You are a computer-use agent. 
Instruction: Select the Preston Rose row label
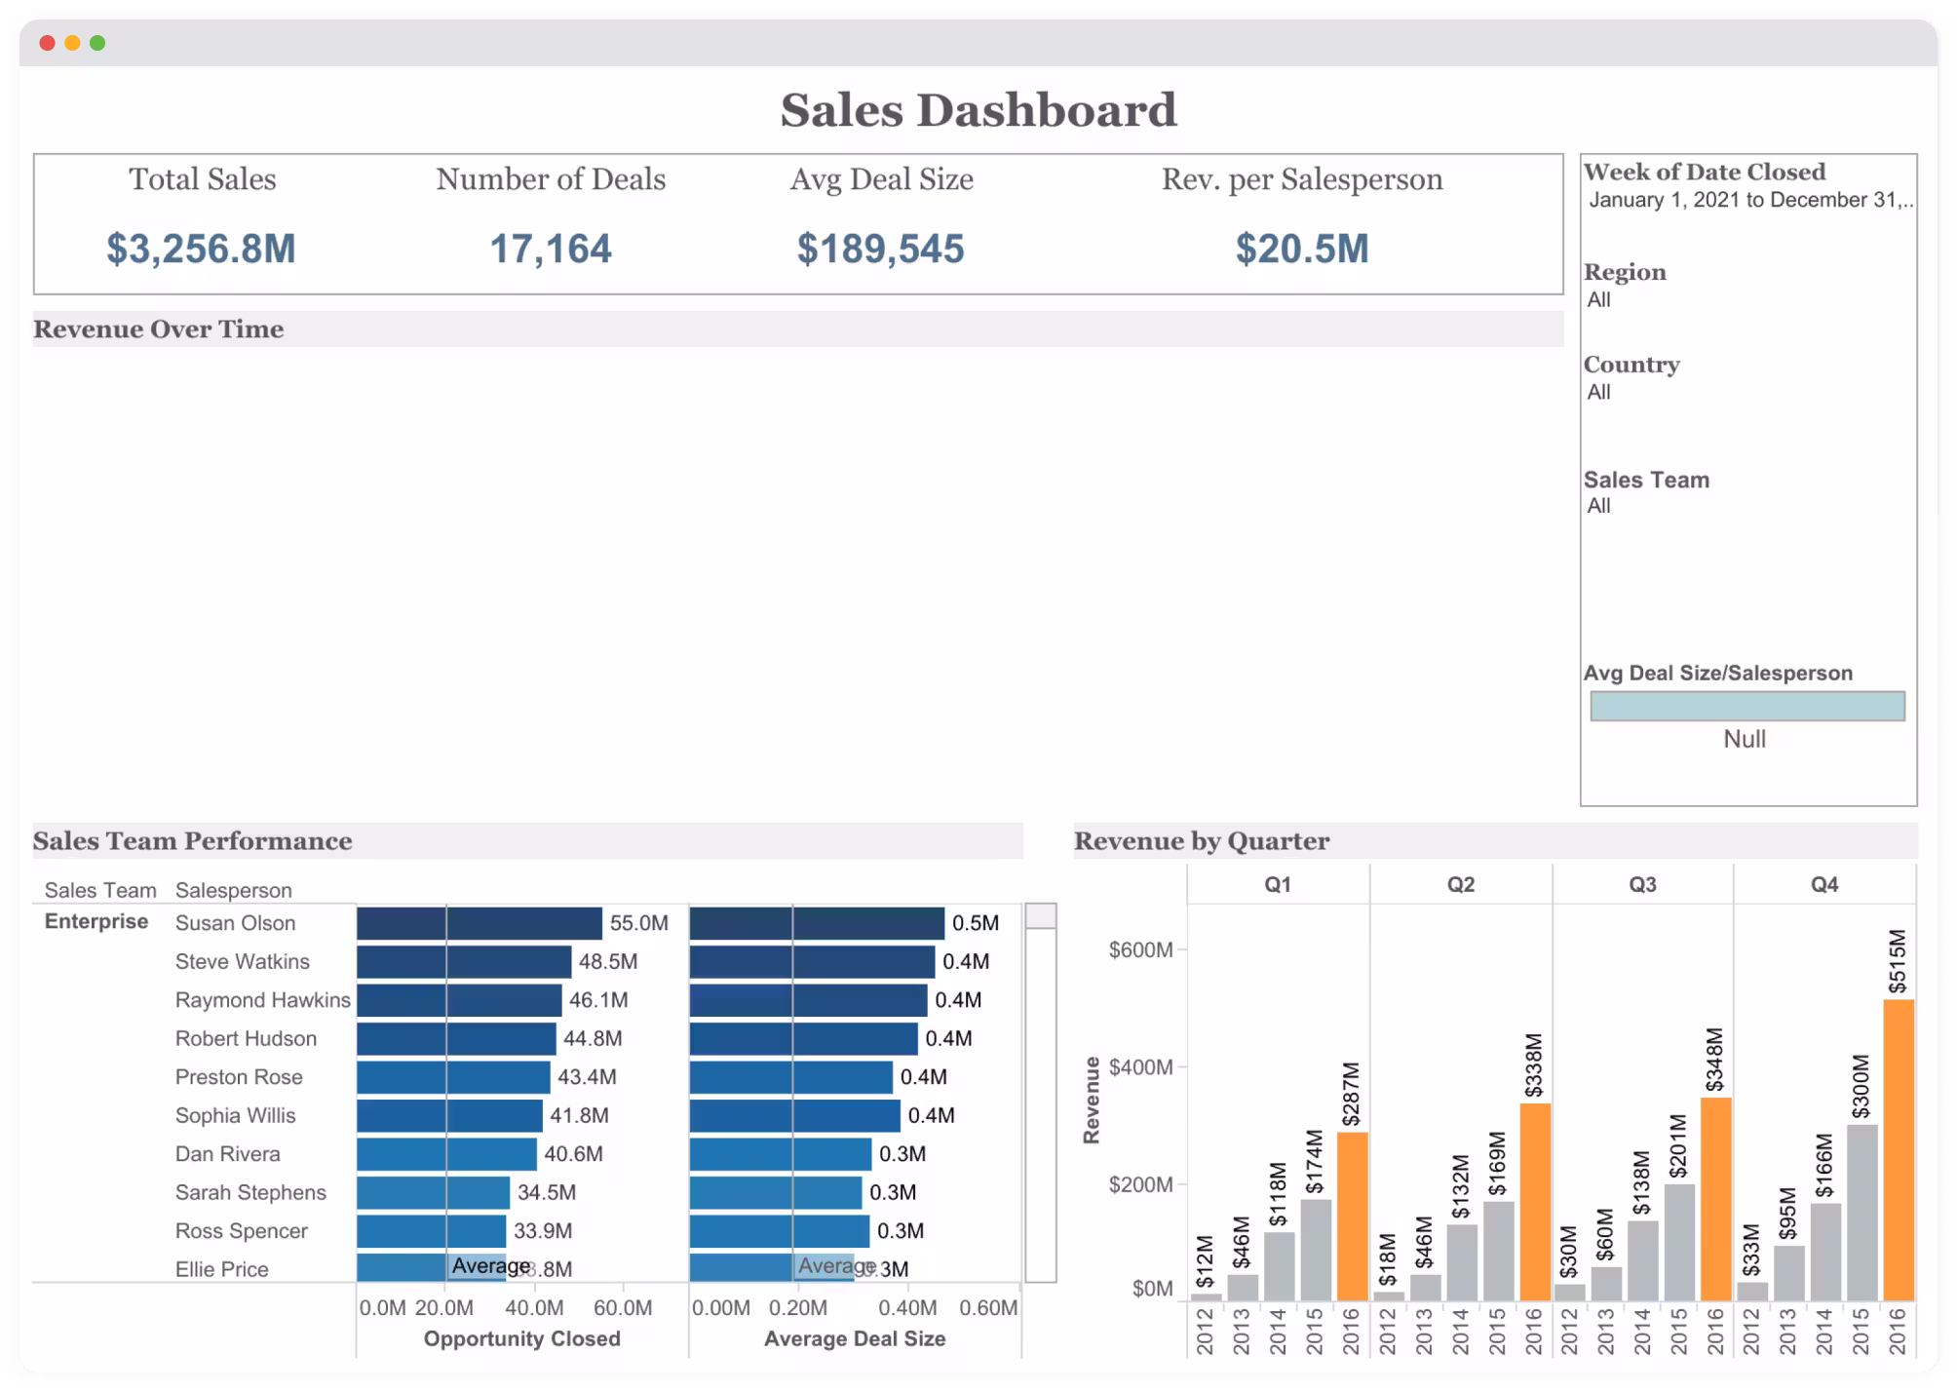click(x=239, y=1077)
